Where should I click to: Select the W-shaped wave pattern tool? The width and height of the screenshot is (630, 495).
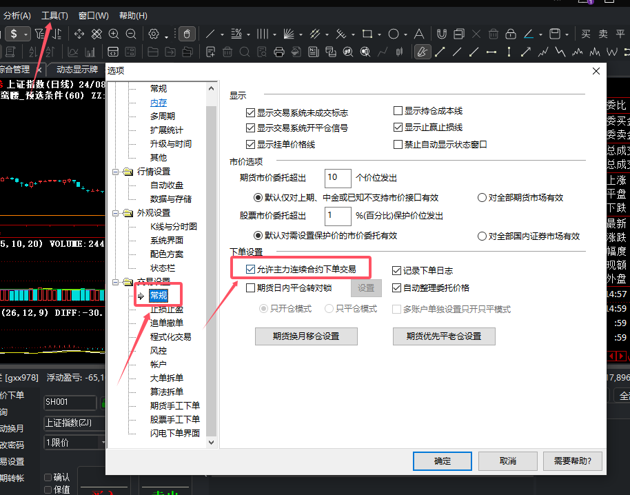612,52
